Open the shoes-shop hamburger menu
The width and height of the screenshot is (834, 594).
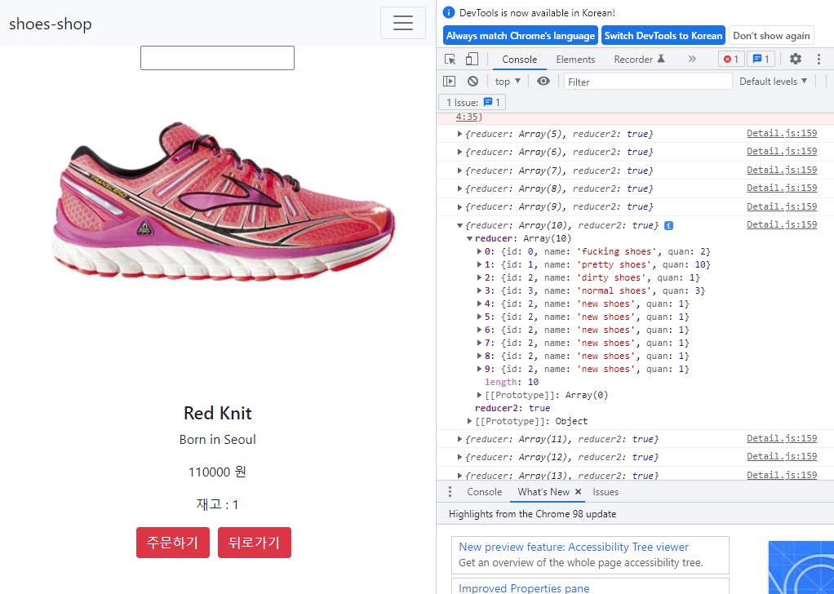click(x=402, y=23)
